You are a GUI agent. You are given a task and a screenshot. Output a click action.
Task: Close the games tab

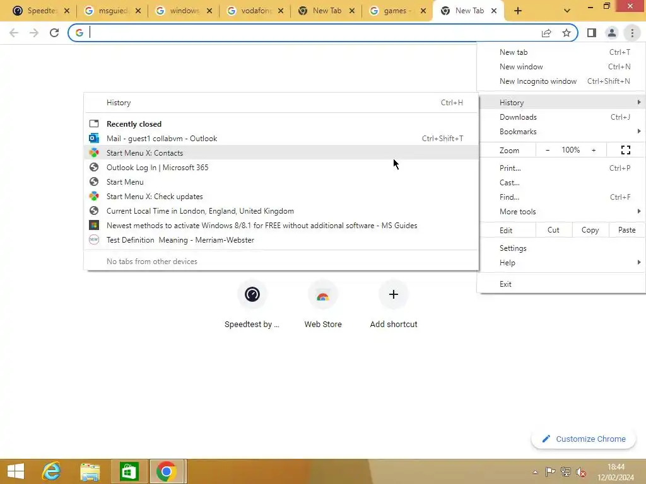[423, 11]
